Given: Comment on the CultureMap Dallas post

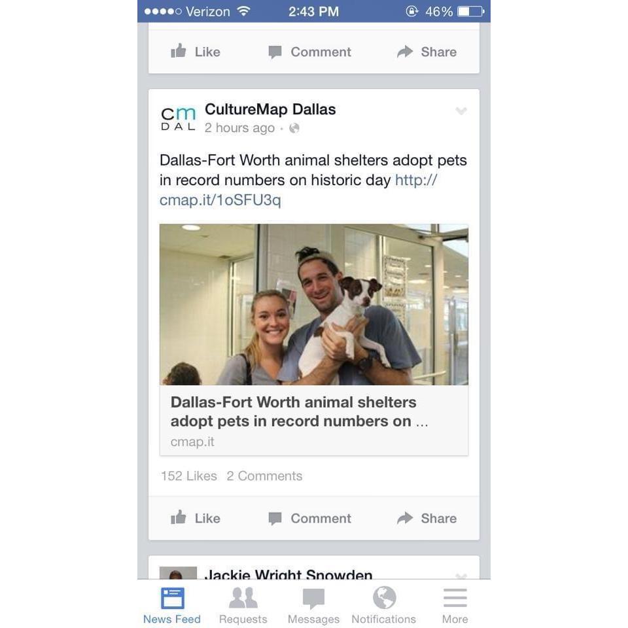Looking at the screenshot, I should (x=309, y=518).
